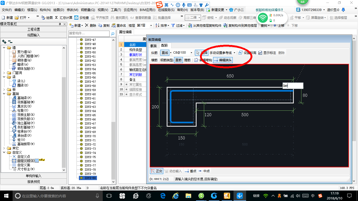Click 纵筋 button

(x=154, y=53)
